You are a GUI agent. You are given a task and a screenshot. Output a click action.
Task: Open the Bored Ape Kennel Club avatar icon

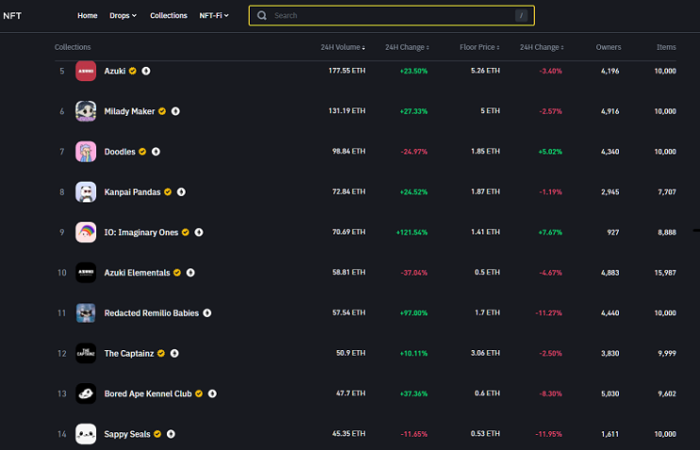point(86,394)
